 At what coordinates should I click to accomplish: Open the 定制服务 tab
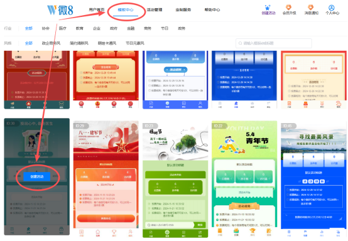pos(183,10)
